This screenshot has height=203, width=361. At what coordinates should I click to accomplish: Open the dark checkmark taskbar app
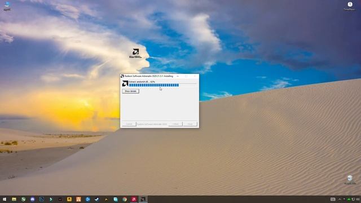click(x=60, y=199)
